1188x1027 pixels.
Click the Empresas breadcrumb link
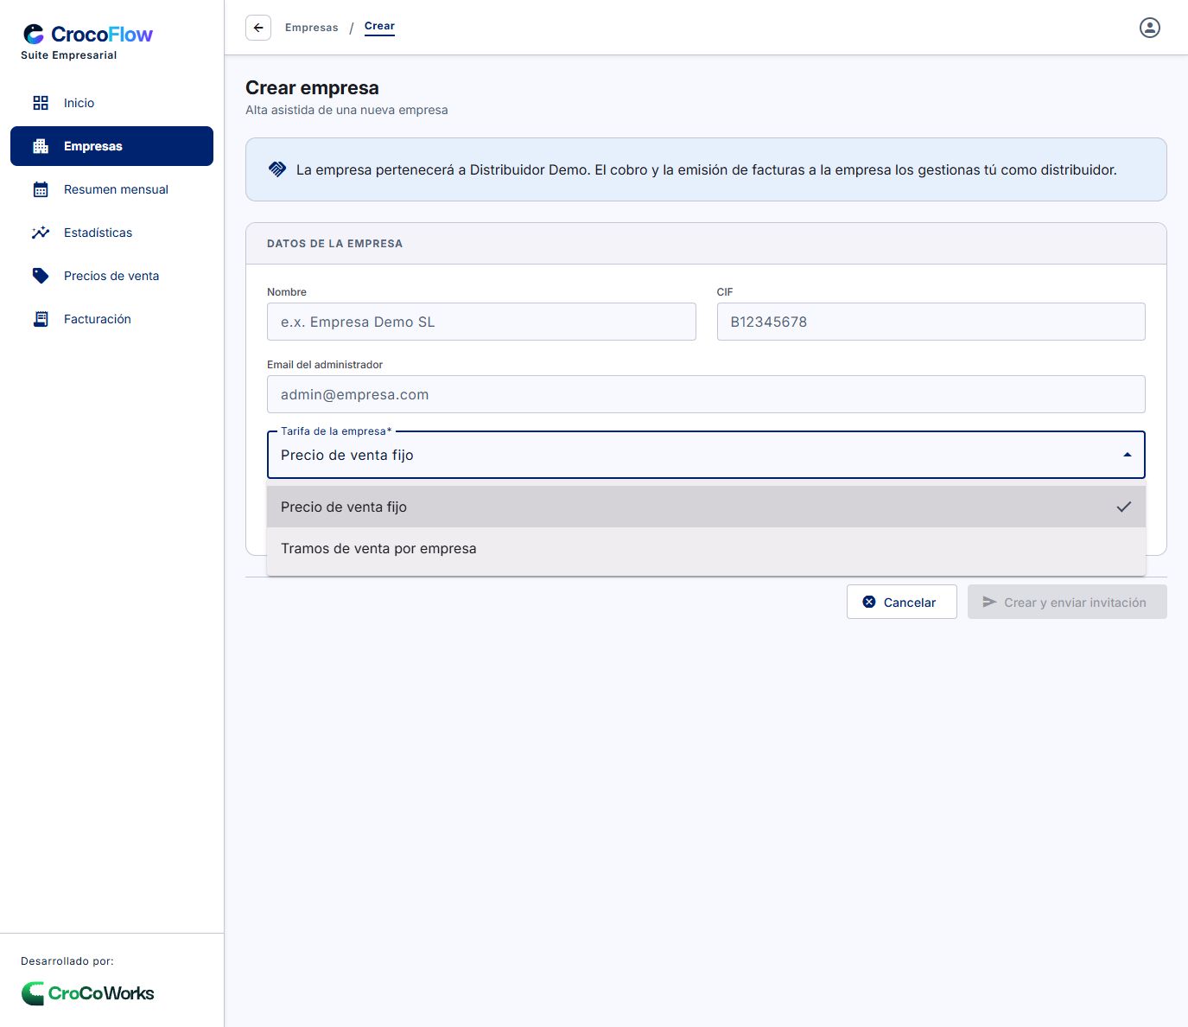pyautogui.click(x=312, y=28)
